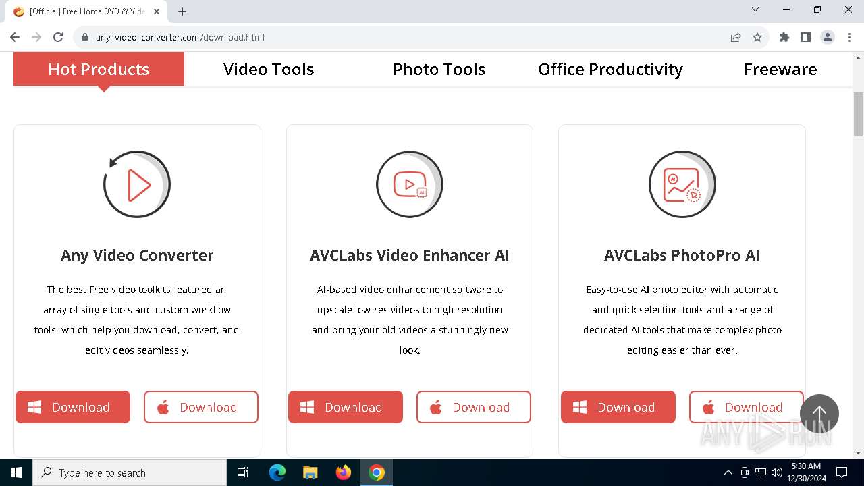Bookmark this page with the star icon
The height and width of the screenshot is (486, 864).
coord(757,37)
